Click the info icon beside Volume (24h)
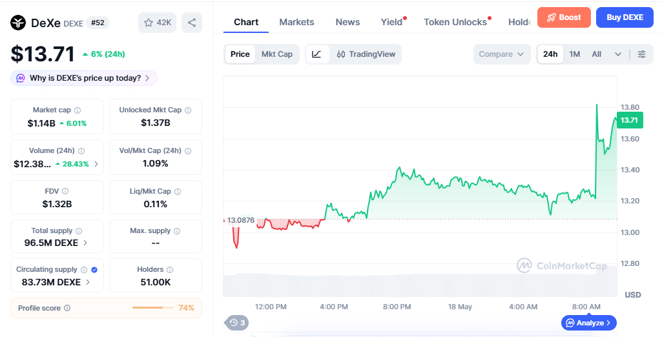This screenshot has height=337, width=662. click(x=81, y=150)
